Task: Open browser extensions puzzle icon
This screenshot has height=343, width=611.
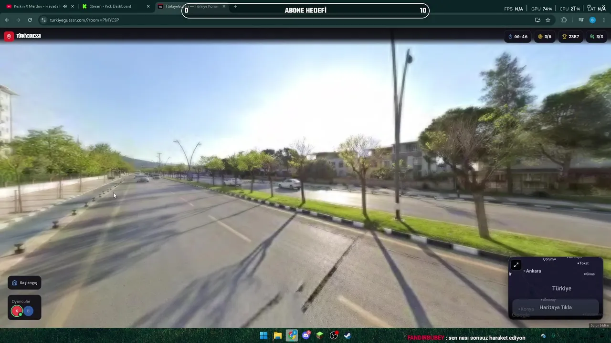Action: pyautogui.click(x=564, y=20)
